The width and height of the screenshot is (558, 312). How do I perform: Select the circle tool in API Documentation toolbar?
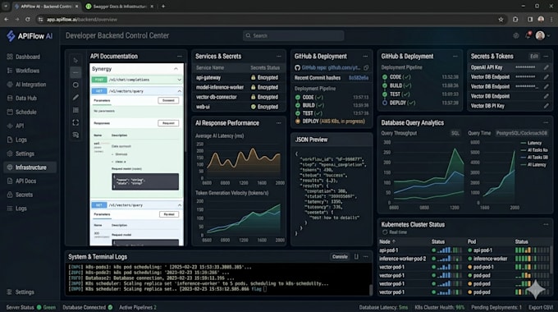point(75,85)
